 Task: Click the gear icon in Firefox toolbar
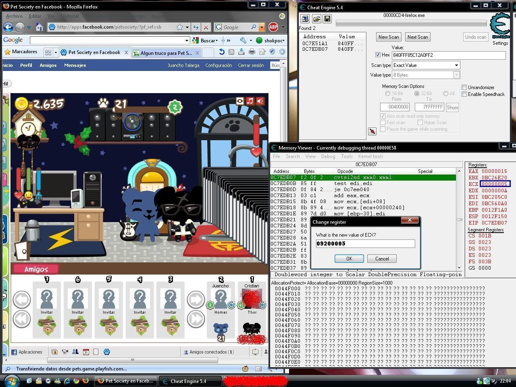tap(282, 52)
